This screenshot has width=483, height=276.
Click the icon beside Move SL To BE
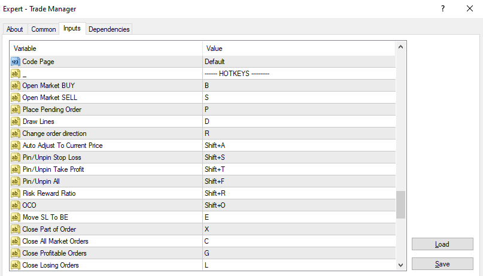point(16,217)
